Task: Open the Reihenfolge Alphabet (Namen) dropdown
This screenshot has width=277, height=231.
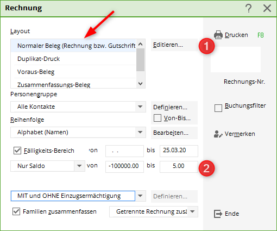Action: point(140,132)
